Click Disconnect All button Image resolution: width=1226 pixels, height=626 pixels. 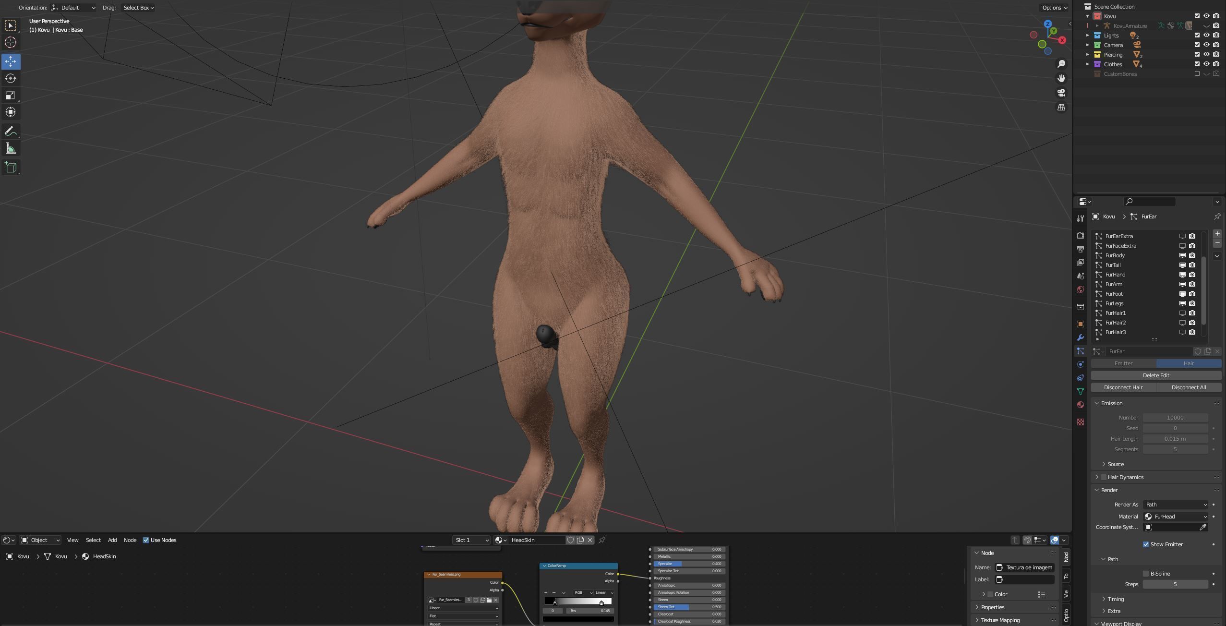1189,387
